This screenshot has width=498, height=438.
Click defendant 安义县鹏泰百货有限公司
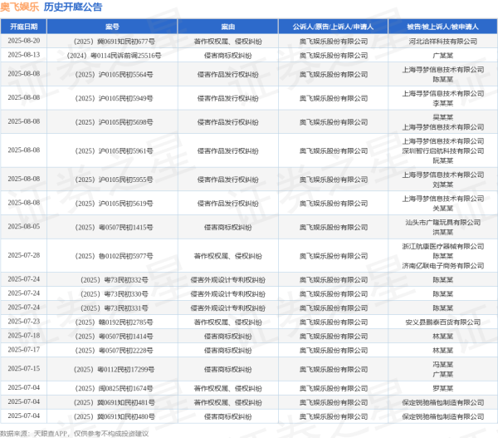(x=442, y=322)
